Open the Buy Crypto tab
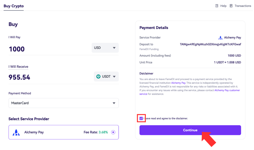 tap(14, 6)
